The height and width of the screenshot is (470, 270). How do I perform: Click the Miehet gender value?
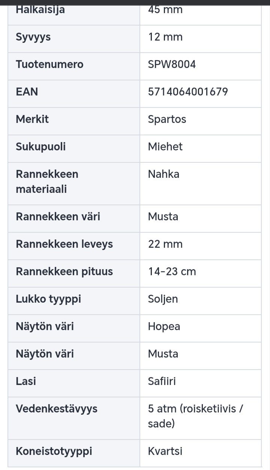click(x=165, y=147)
